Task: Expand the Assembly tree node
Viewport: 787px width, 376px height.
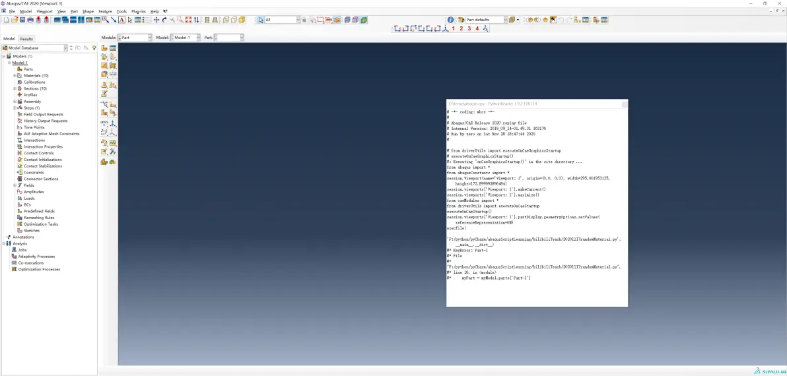Action: pyautogui.click(x=15, y=102)
